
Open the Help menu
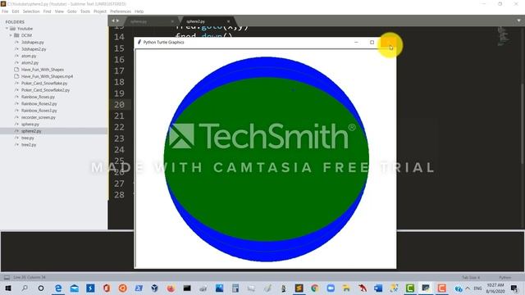139,11
